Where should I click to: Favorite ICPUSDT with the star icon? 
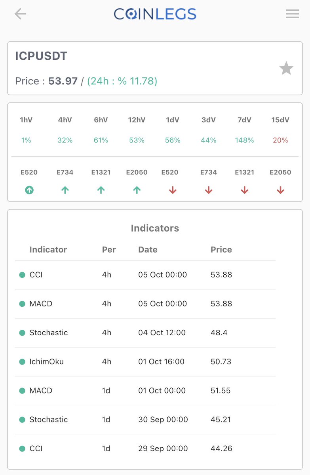click(286, 68)
